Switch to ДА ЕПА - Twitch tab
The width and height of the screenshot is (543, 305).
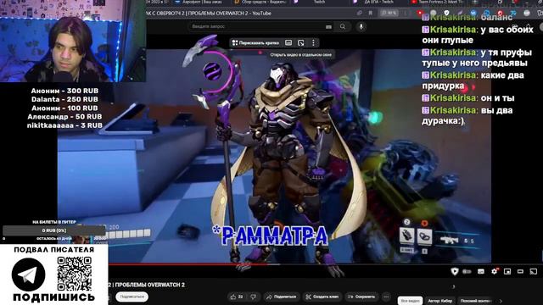pyautogui.click(x=378, y=2)
